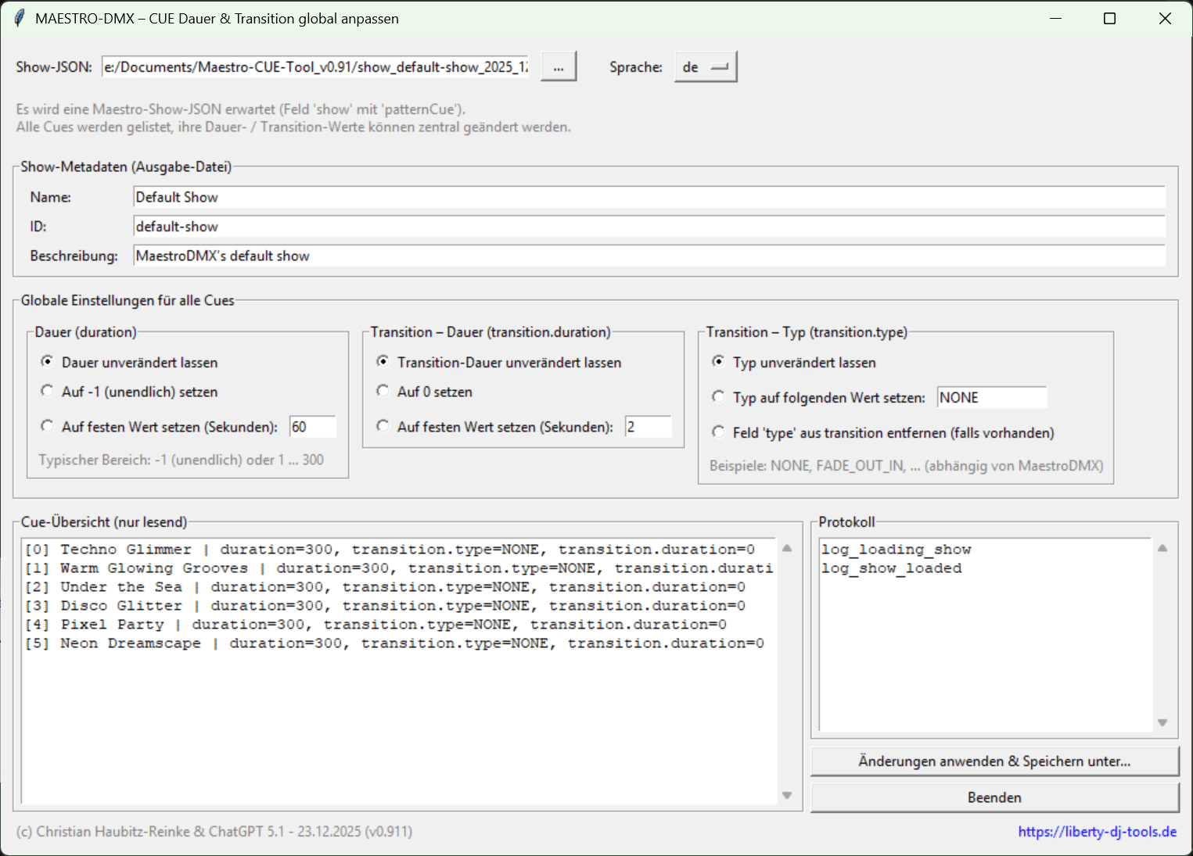Select duration 'Auf festen Wert setzen' radio
This screenshot has width=1193, height=856.
(x=48, y=426)
